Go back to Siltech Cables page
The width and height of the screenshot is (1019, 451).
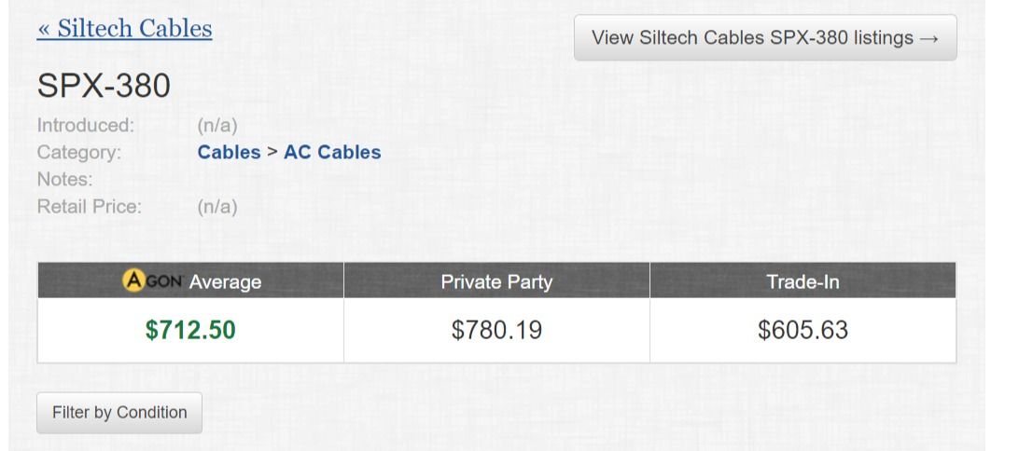(x=124, y=29)
